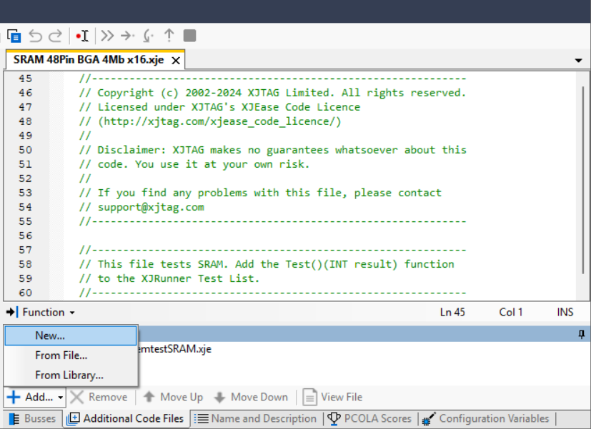Toggle breakpoint with the red dot icon
This screenshot has height=429, width=591.
pos(81,36)
